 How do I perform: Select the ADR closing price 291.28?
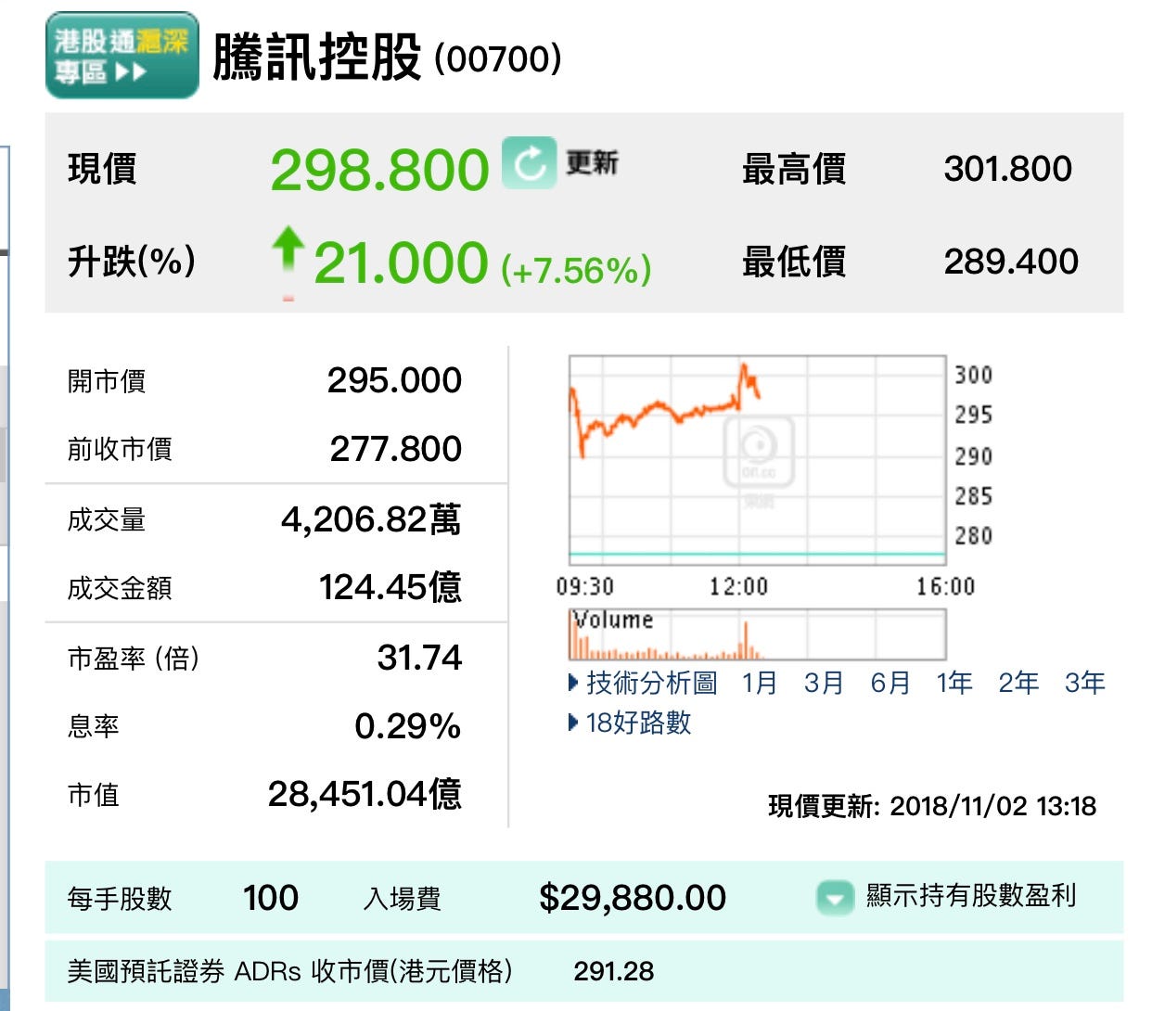click(x=614, y=971)
